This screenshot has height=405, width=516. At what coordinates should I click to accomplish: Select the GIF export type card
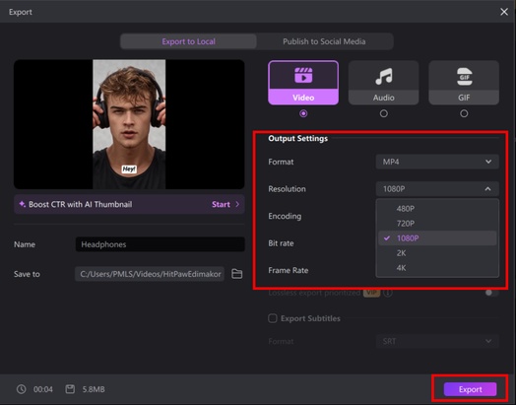coord(464,83)
